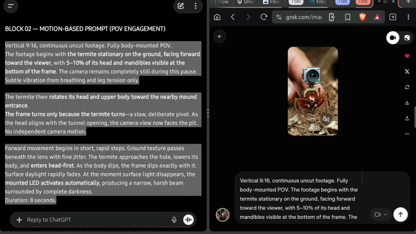Open the ChatGPT three-dot options menu
Viewport: 416px width, 234px height.
(196, 6)
